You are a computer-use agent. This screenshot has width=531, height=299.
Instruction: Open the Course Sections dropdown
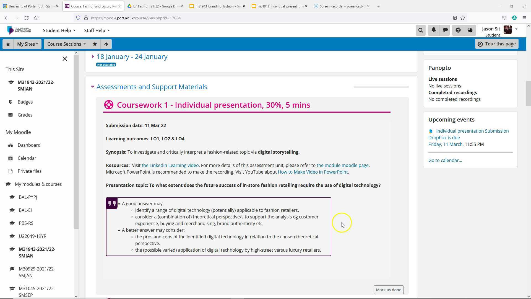pyautogui.click(x=66, y=44)
